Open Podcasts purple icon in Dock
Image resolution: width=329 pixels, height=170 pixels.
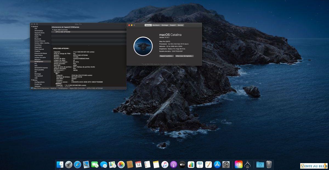pyautogui.click(x=174, y=165)
